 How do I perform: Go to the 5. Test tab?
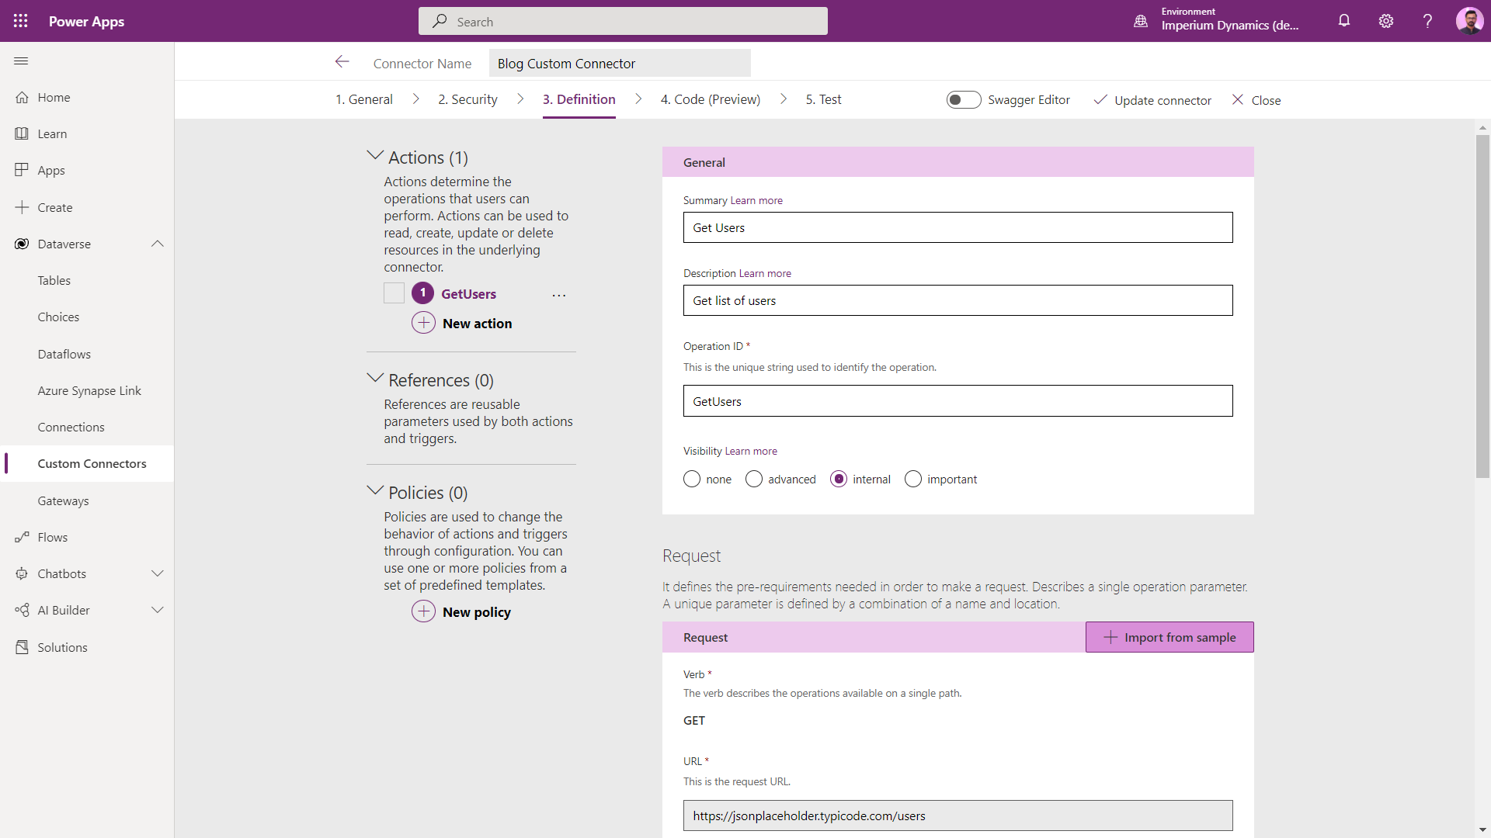pos(823,99)
